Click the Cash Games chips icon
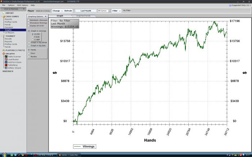This screenshot has height=157, width=252. pos(4,16)
